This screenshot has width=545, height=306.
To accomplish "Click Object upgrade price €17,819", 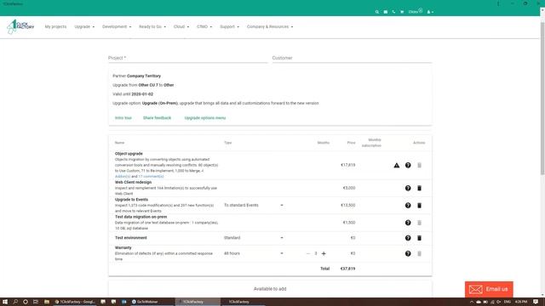I will [347, 166].
